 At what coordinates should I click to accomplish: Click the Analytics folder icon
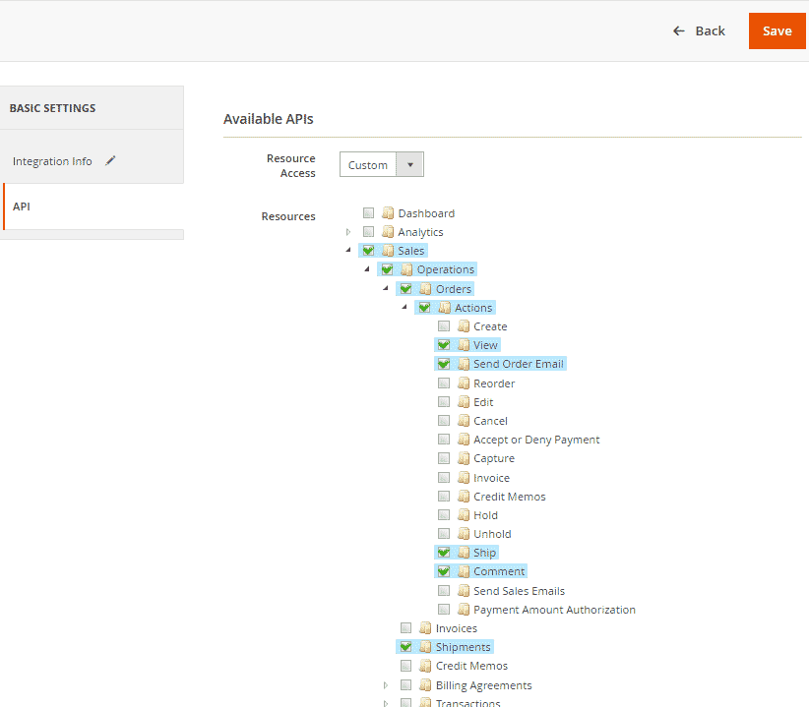pos(388,232)
